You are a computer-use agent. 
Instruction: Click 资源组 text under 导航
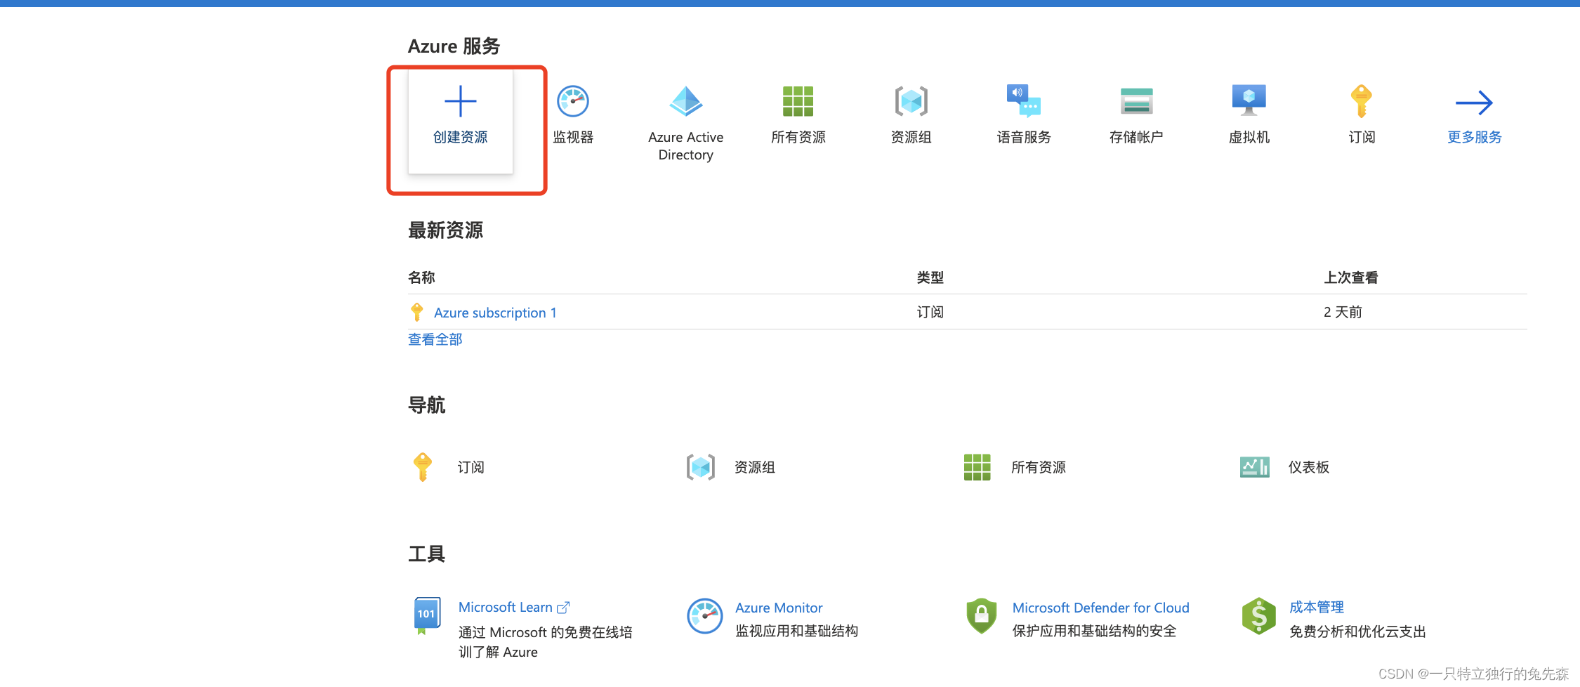coord(755,467)
